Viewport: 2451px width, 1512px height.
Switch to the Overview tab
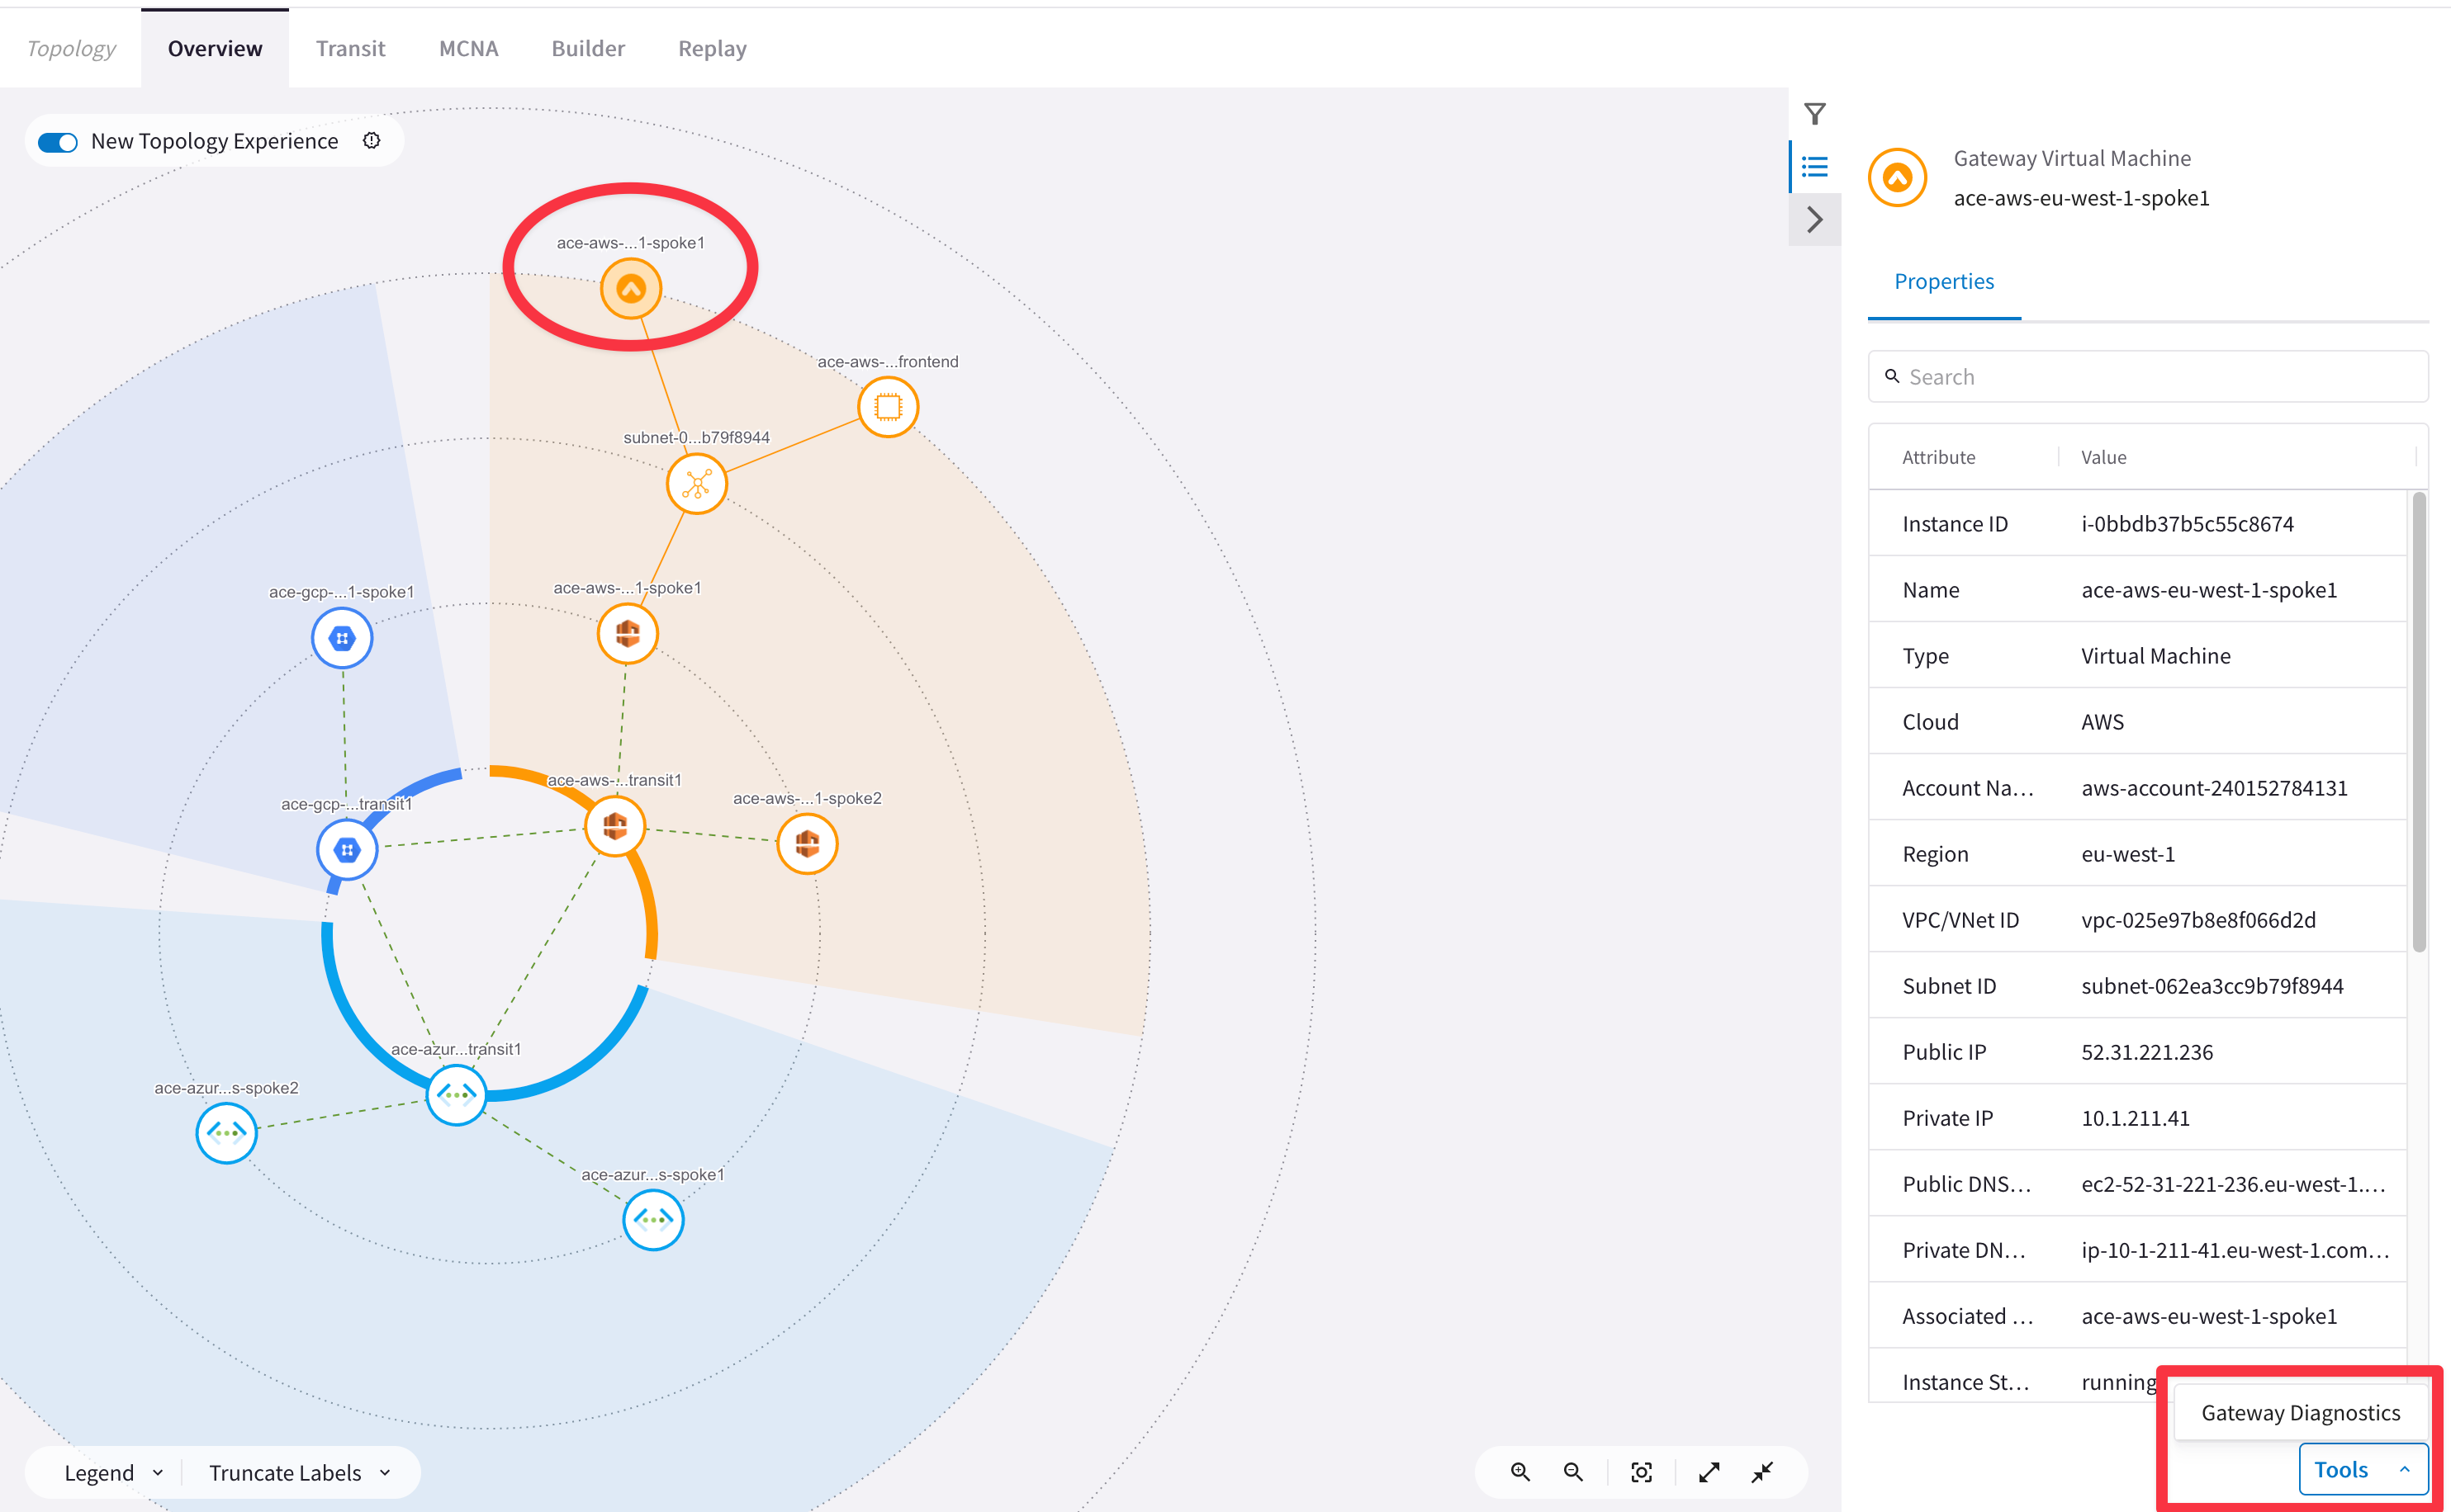coord(215,48)
